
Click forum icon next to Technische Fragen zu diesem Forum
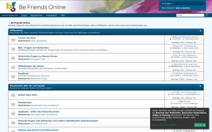point(13,58)
